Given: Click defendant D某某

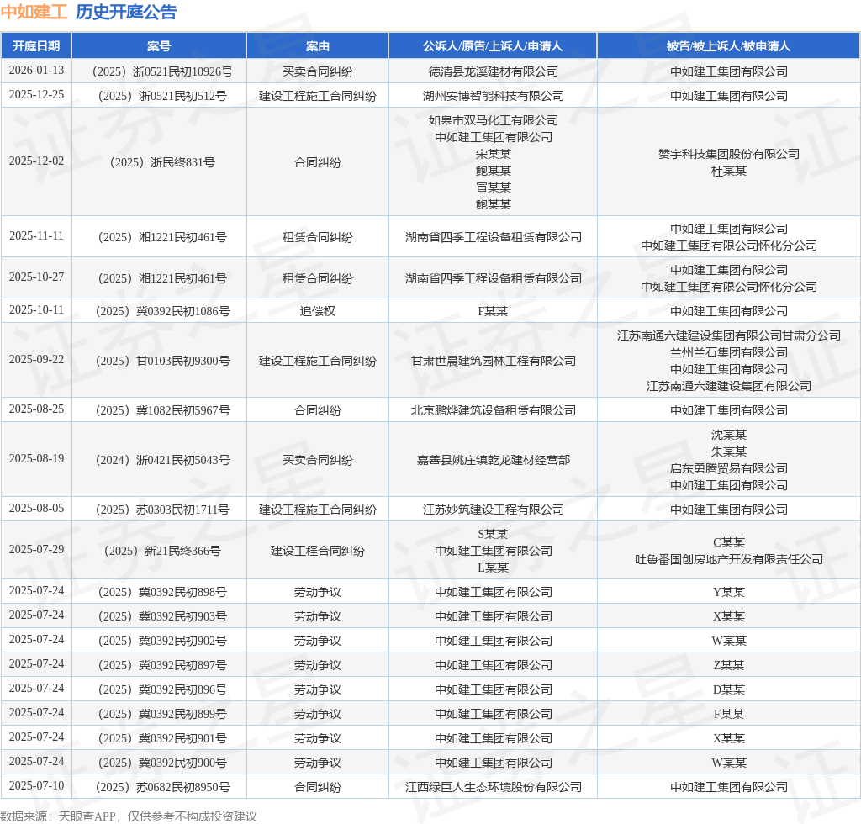Looking at the screenshot, I should click(729, 690).
